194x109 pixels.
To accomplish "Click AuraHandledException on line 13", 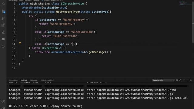I will click(x=67, y=52).
